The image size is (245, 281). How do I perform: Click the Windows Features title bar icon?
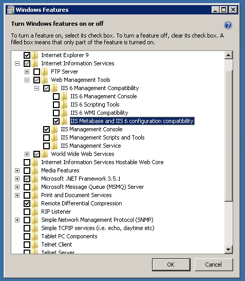[x=10, y=10]
